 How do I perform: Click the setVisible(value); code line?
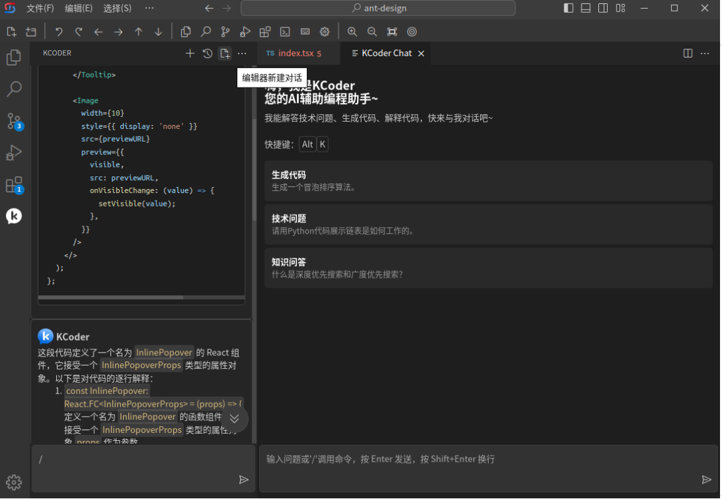[x=137, y=203]
